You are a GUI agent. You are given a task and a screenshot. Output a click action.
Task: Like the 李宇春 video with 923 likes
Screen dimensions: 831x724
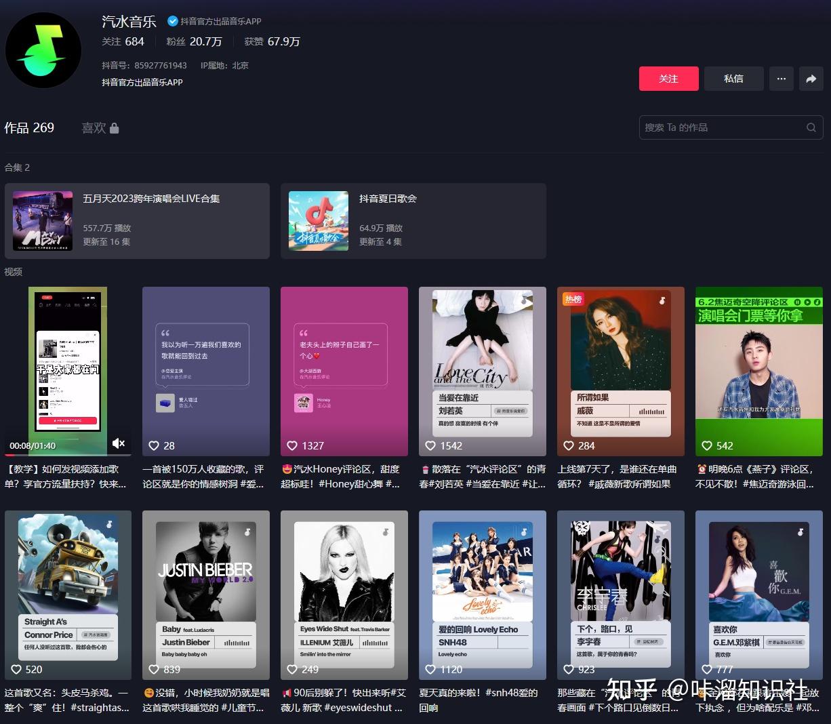point(569,669)
